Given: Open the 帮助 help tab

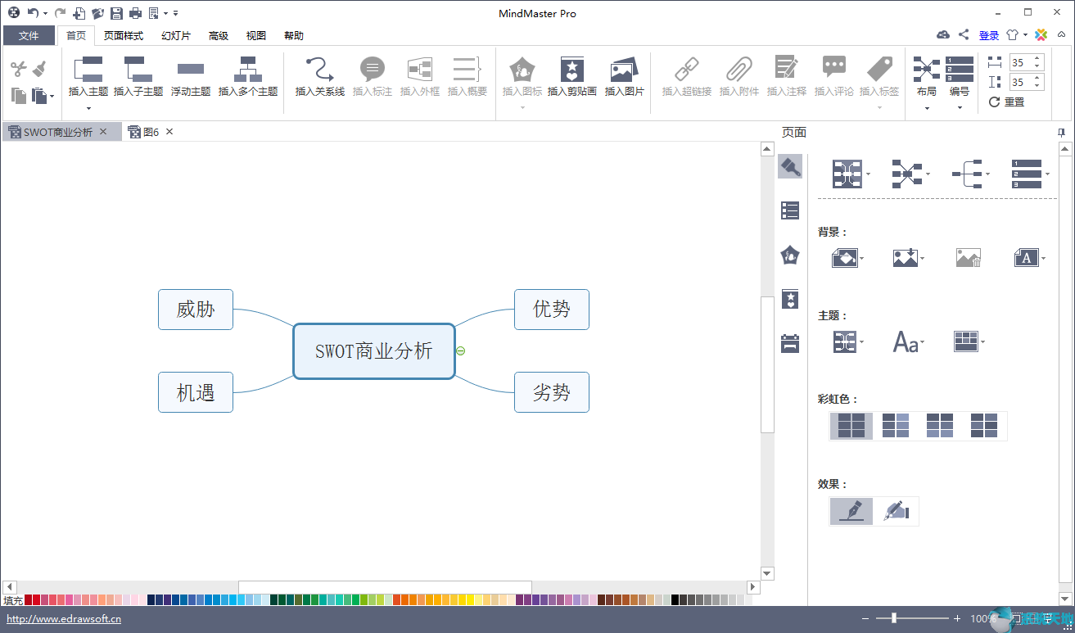Looking at the screenshot, I should click(x=294, y=36).
